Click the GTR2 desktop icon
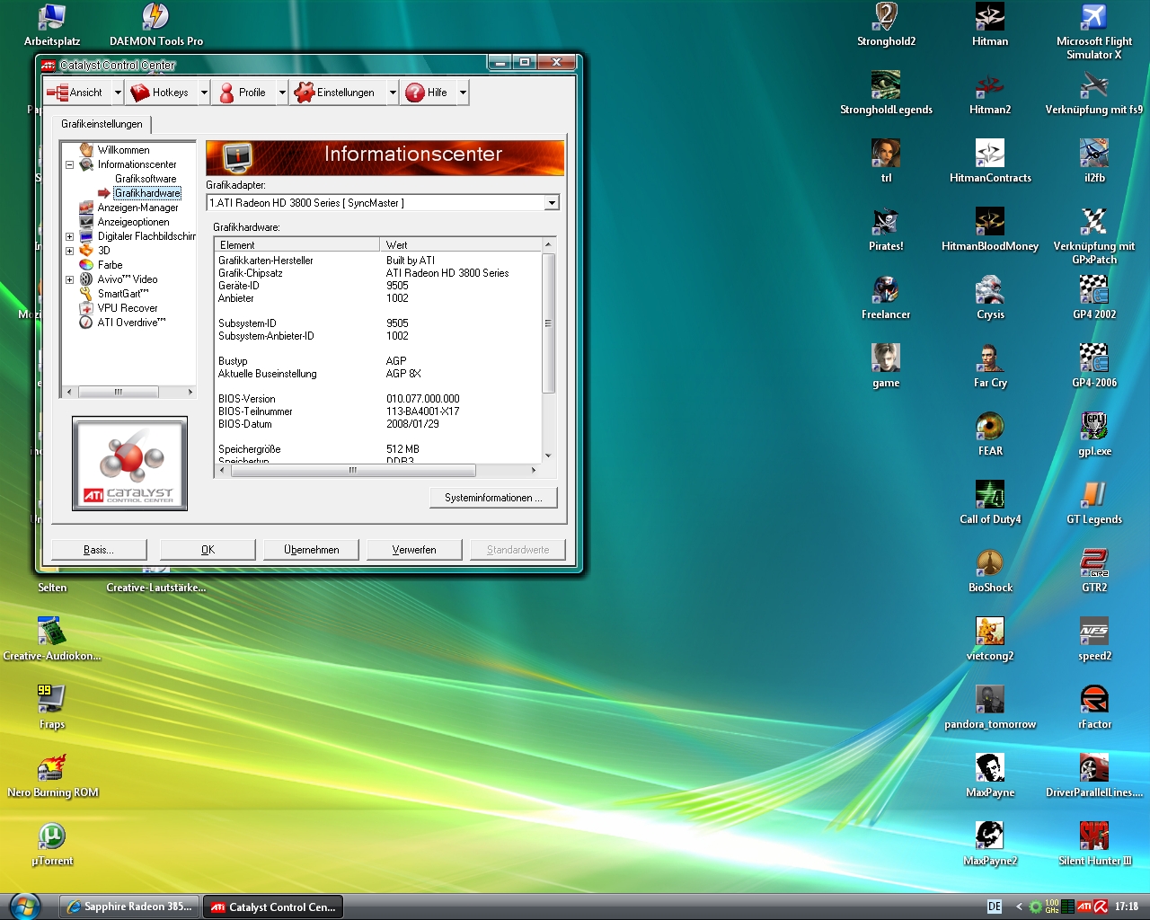 tap(1094, 571)
